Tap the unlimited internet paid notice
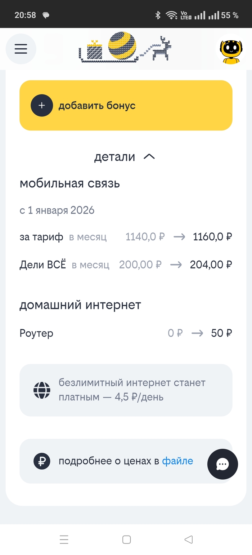 [x=132, y=390]
